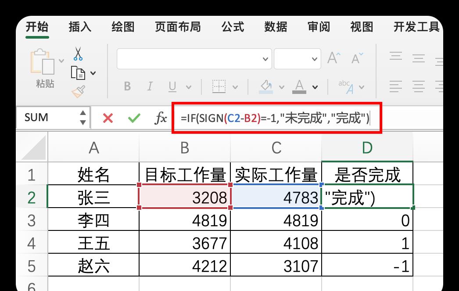Image resolution: width=459 pixels, height=291 pixels.
Task: Toggle Underline formatting
Action: click(x=172, y=86)
